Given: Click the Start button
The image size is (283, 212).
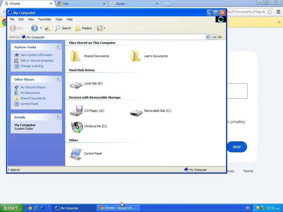Looking at the screenshot, I should pos(12,208).
